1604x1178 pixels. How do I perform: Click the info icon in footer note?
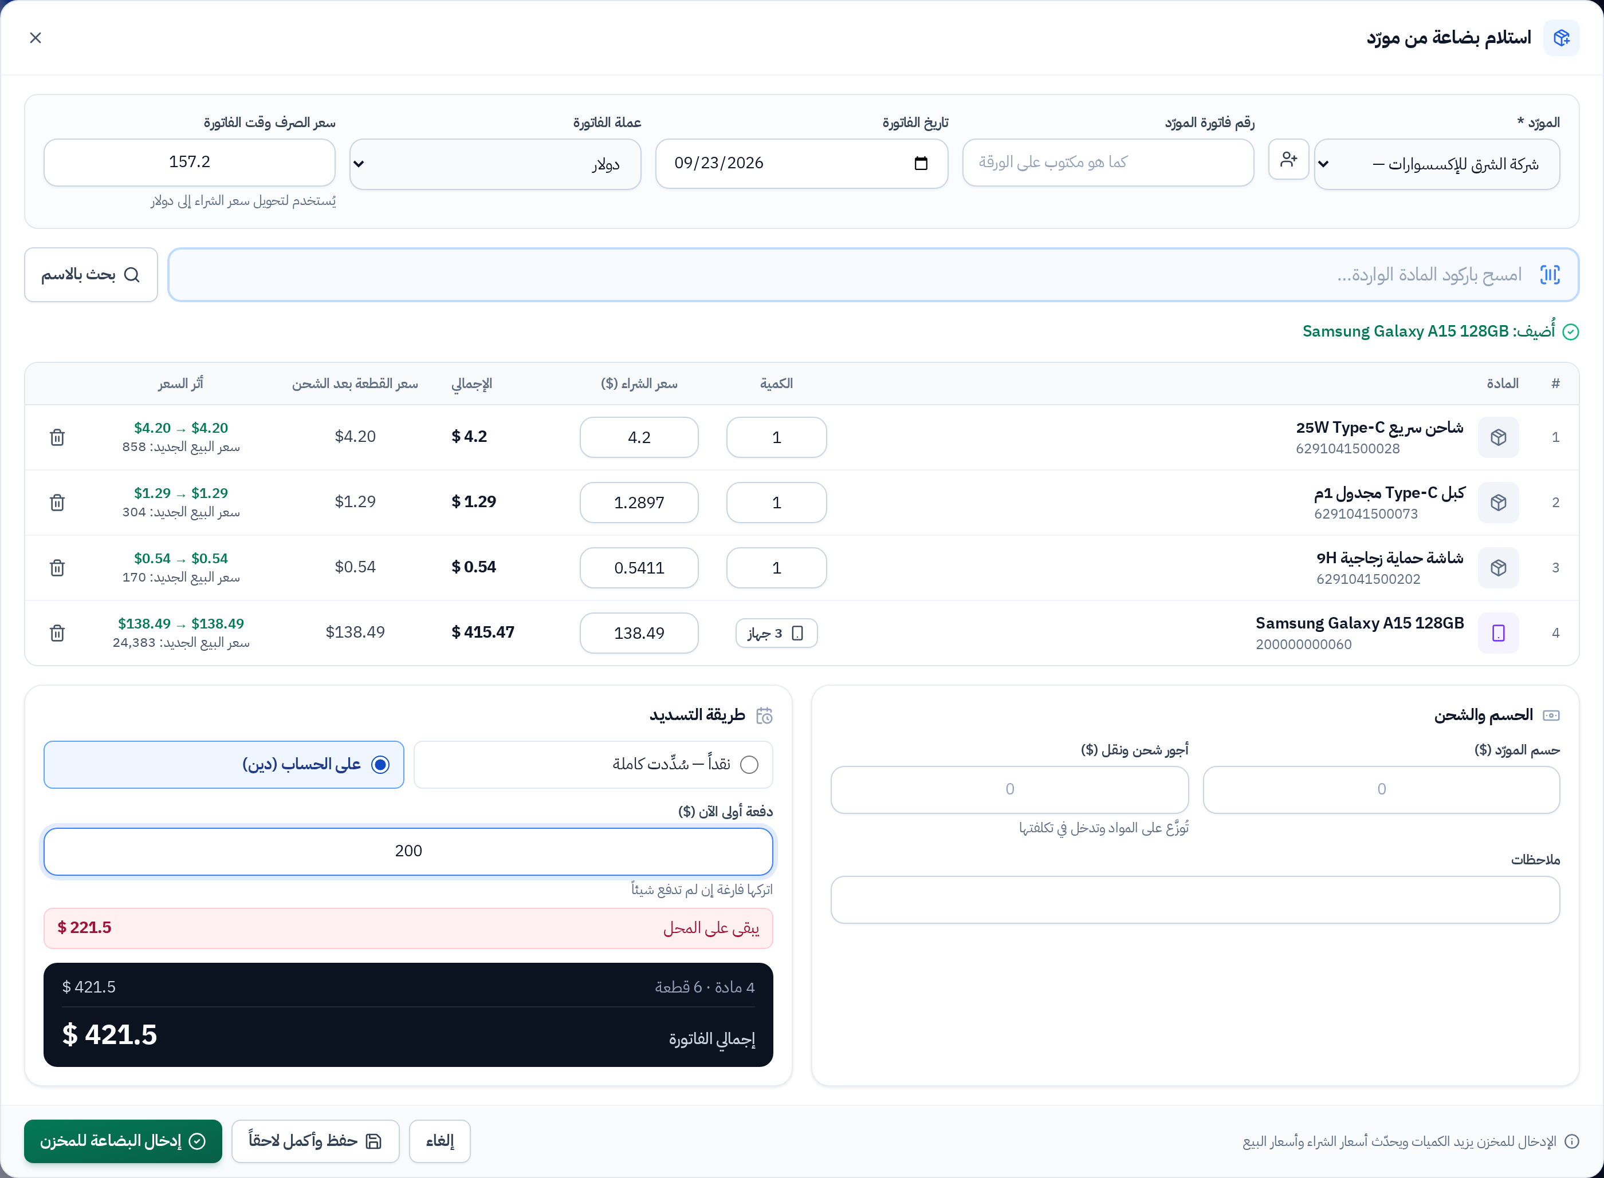1571,1141
